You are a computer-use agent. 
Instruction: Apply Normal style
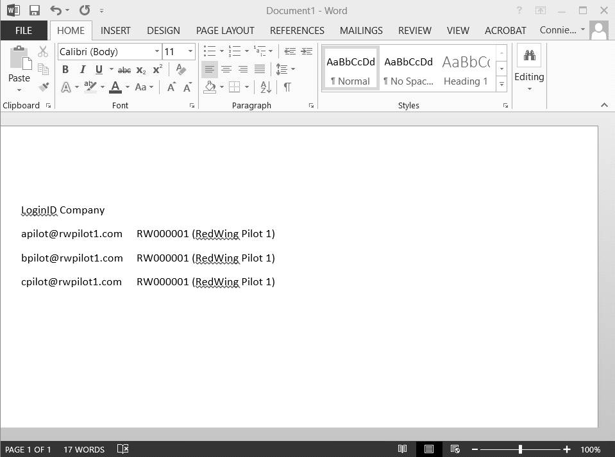pyautogui.click(x=351, y=69)
